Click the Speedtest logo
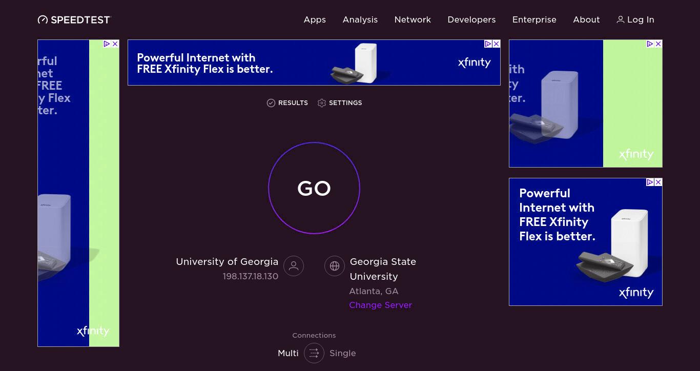Viewport: 700px width, 371px height. 74,19
